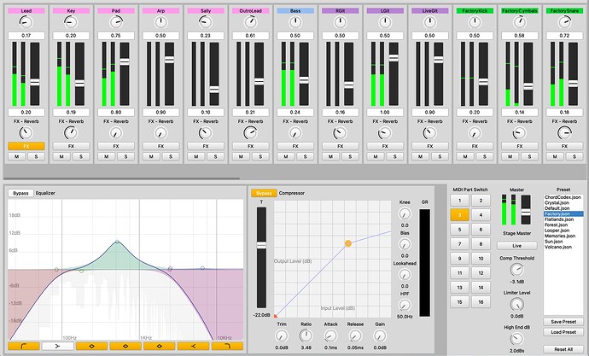
Task: Toggle the low-pass filter band button
Action: click(x=227, y=346)
